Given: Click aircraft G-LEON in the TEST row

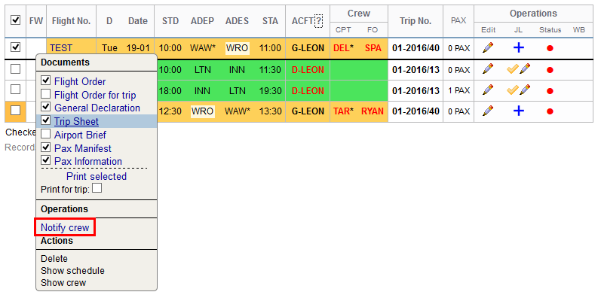Looking at the screenshot, I should 308,48.
